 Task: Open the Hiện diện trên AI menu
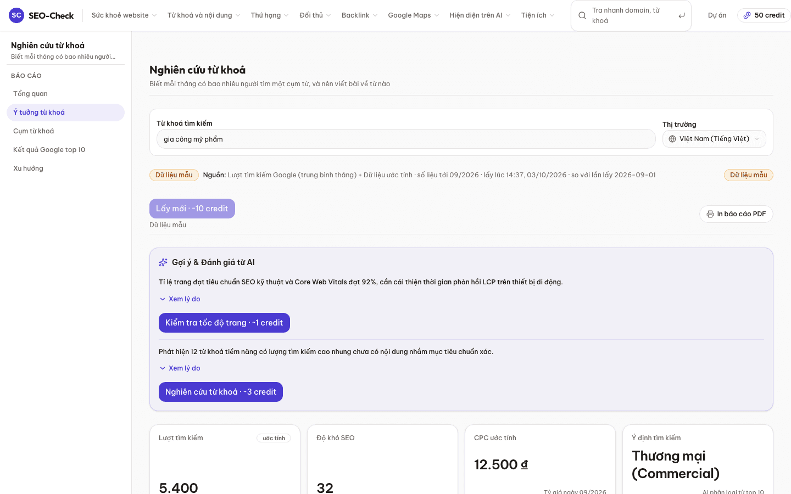click(x=480, y=15)
